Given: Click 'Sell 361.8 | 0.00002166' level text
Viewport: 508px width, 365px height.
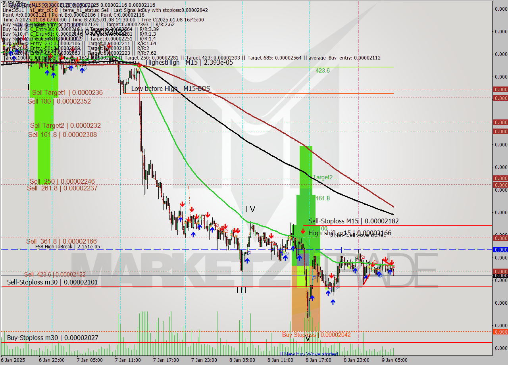Looking at the screenshot, I should 62,241.
